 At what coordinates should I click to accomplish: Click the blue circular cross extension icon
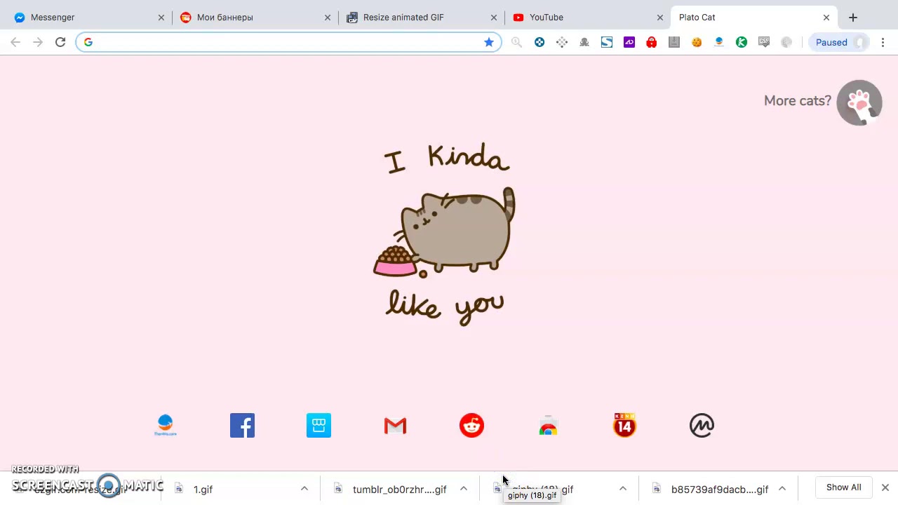coord(540,42)
